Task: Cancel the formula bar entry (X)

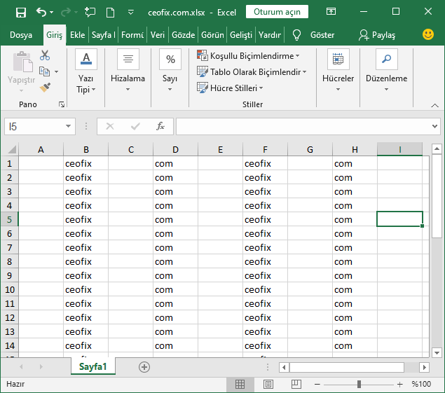Action: click(110, 126)
